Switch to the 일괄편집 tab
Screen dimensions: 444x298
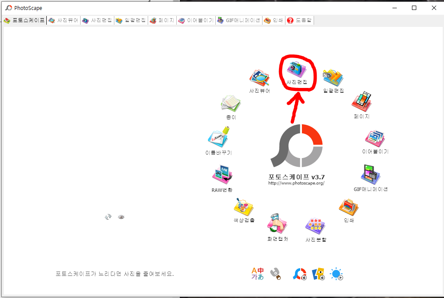(x=131, y=20)
